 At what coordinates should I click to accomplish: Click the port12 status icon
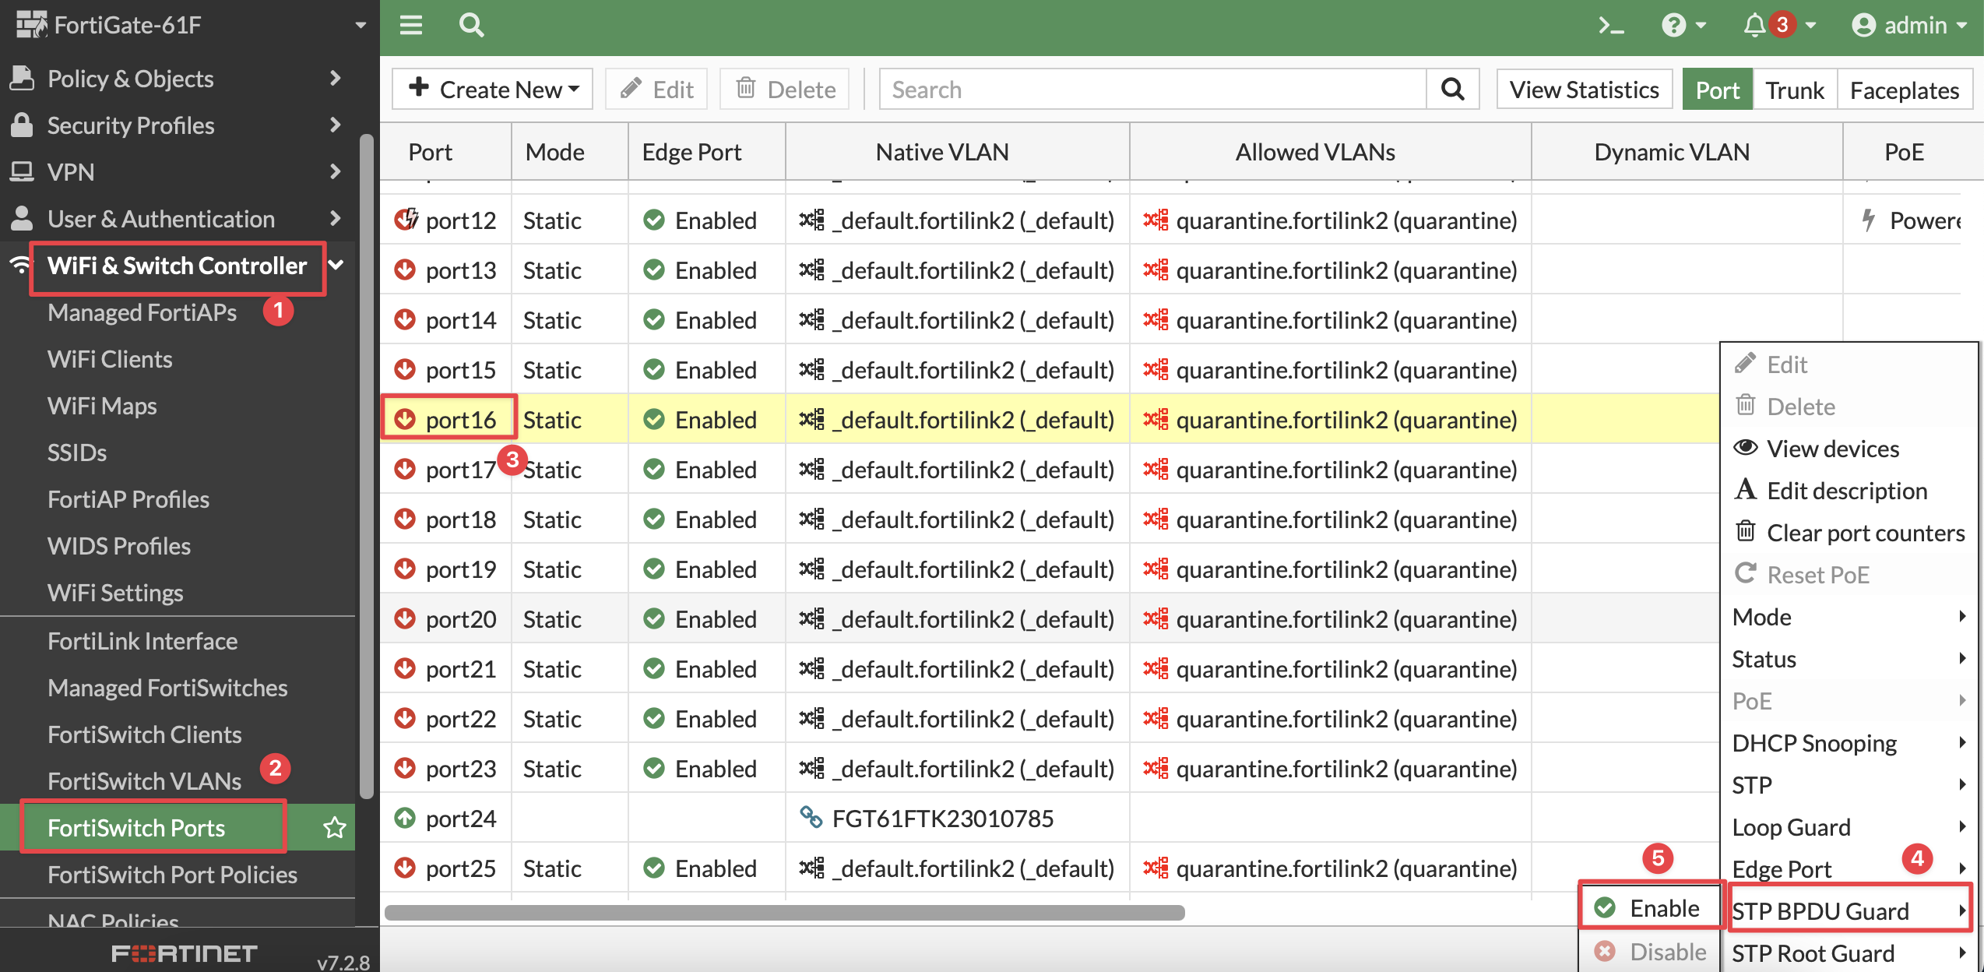click(406, 220)
